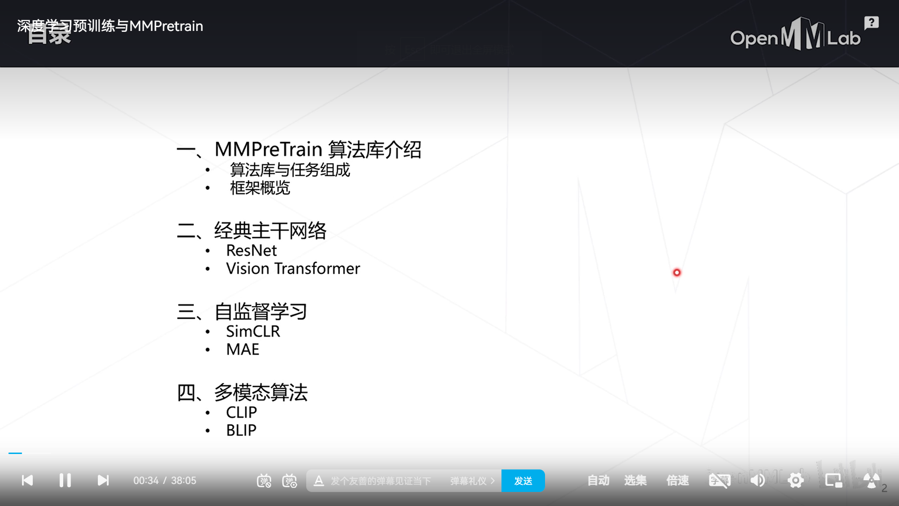Skip to the next video
899x506 pixels.
point(103,480)
